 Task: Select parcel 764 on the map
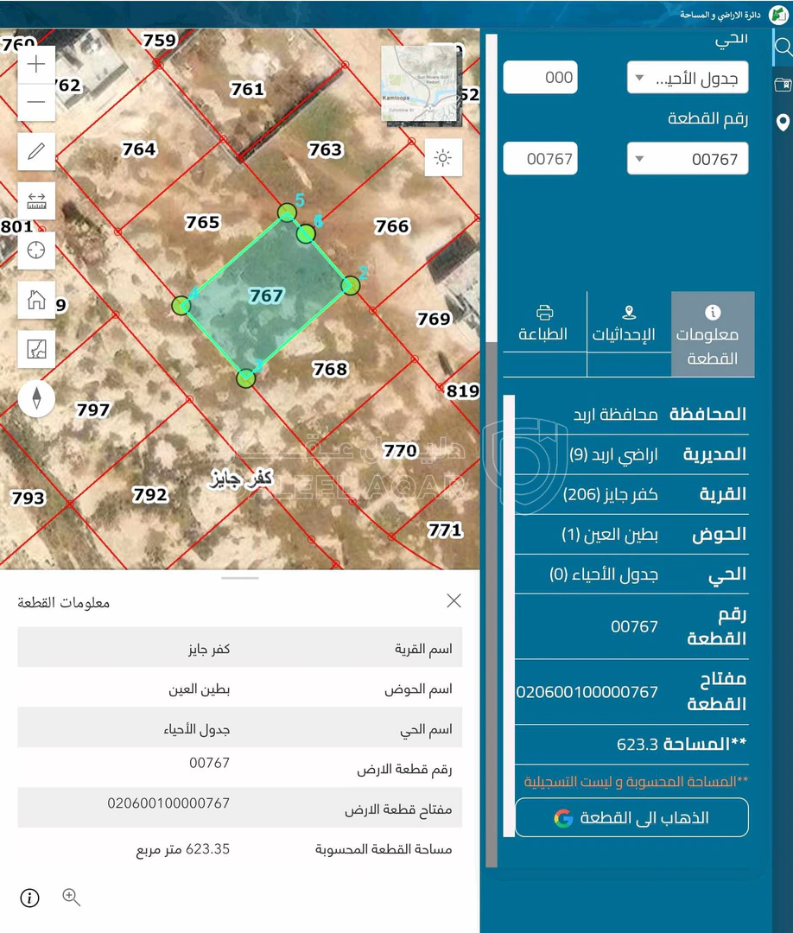coord(138,149)
